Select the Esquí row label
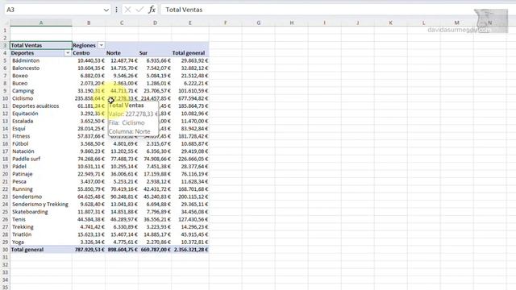The image size is (516, 290). 19,129
